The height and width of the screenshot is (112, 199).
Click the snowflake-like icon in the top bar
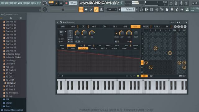coord(176,3)
